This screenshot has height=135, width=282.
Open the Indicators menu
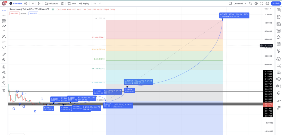[51, 3]
